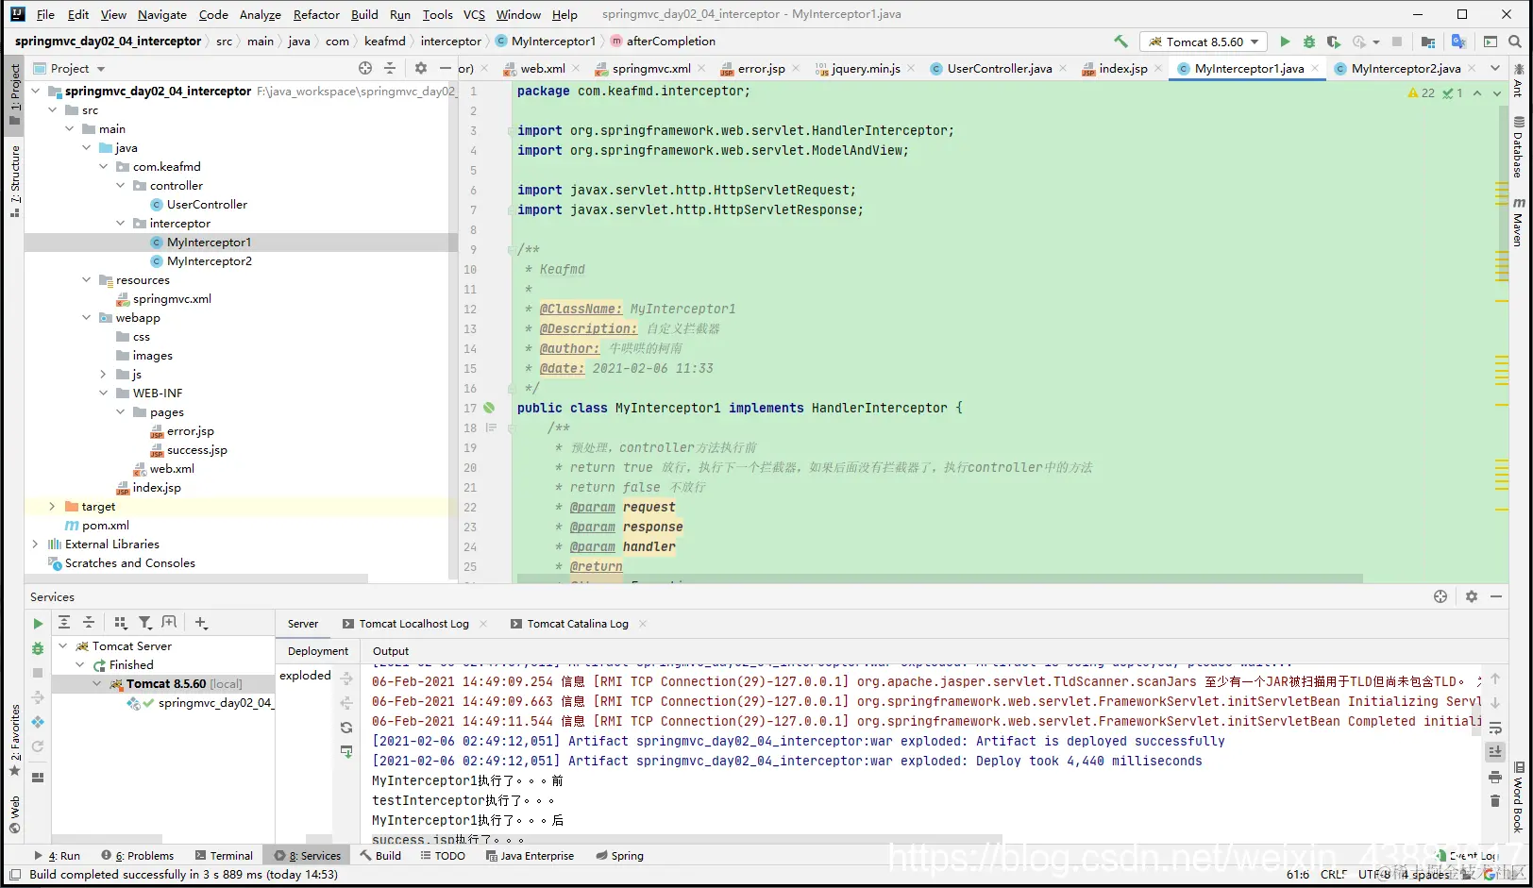Open the Services Group By options
The height and width of the screenshot is (888, 1533).
pos(120,623)
